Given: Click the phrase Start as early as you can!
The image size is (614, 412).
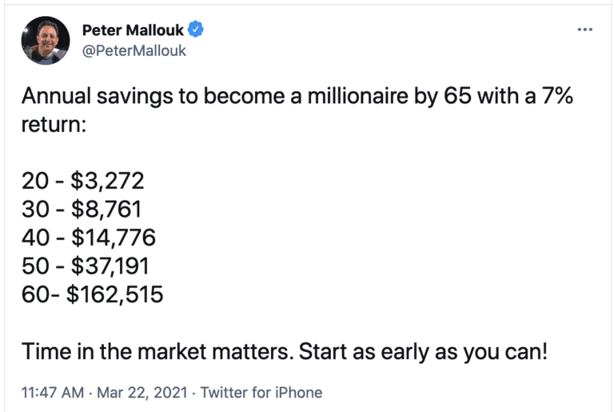Looking at the screenshot, I should [x=423, y=352].
